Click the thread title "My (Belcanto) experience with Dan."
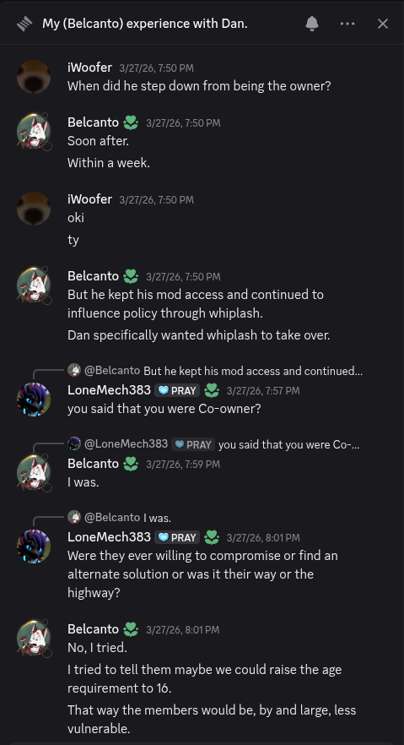The width and height of the screenshot is (404, 745). pyautogui.click(x=145, y=24)
